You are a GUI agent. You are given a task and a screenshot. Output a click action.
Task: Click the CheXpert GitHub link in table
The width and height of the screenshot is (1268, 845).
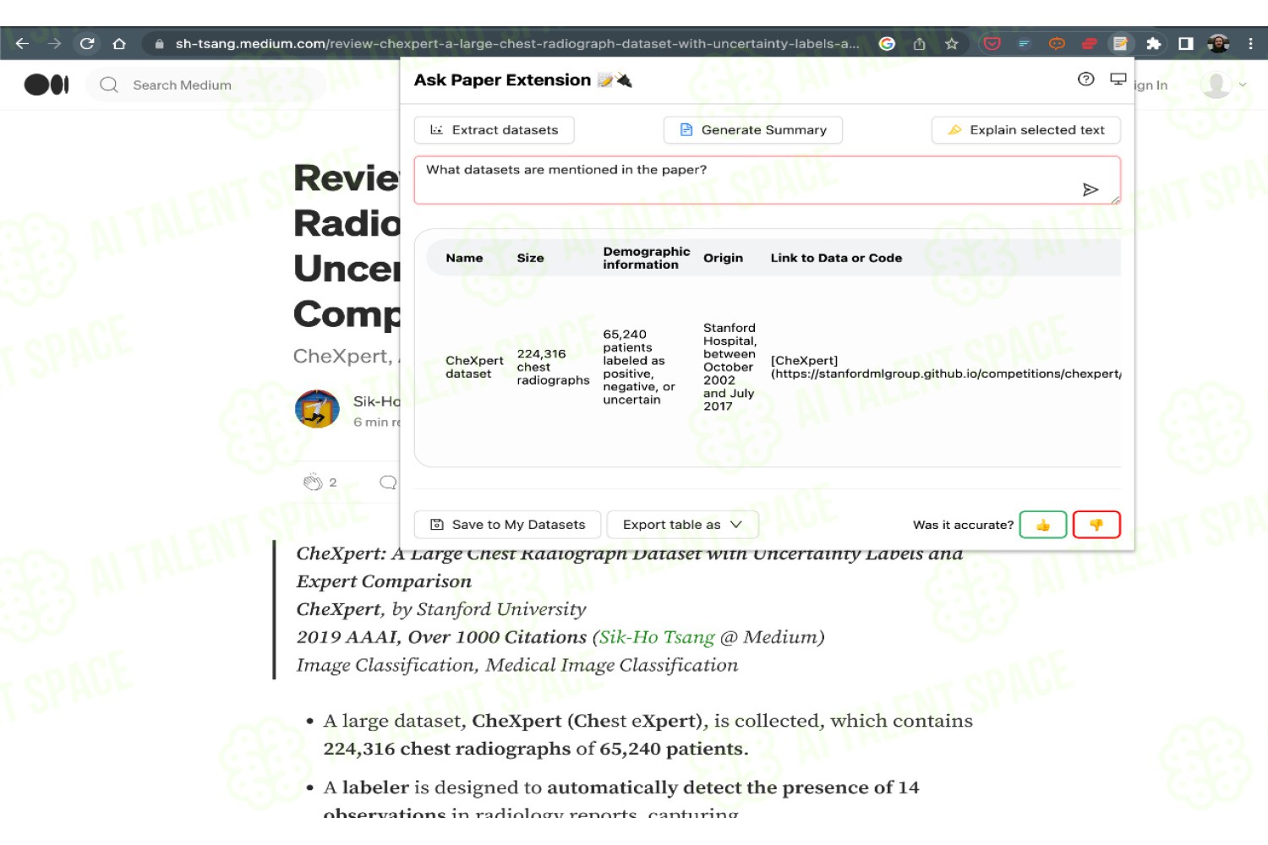pos(946,368)
